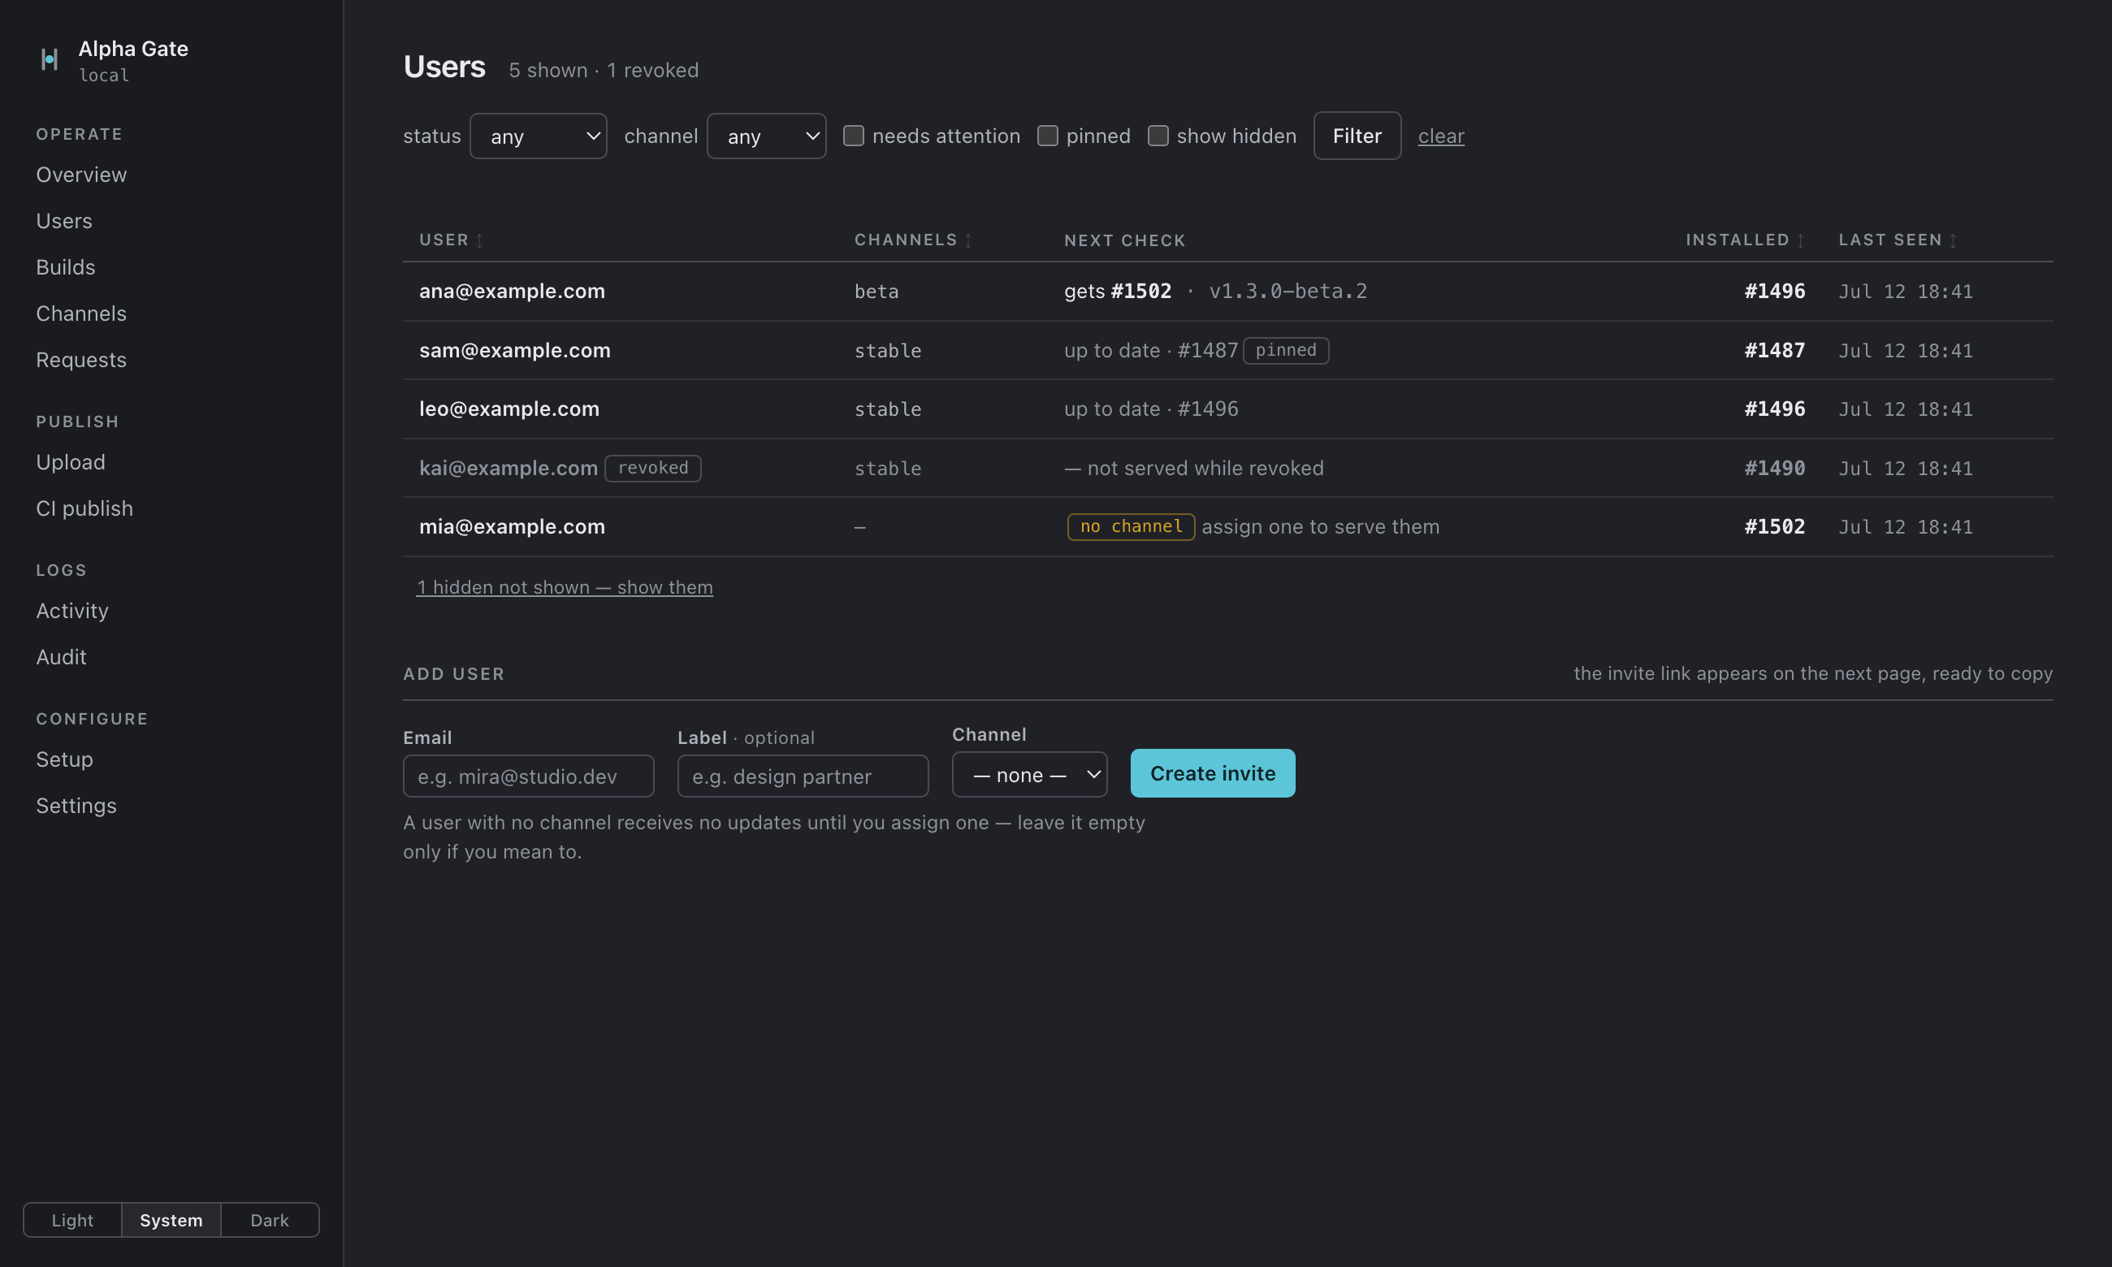
Task: Click the Next Check column header
Action: 1125,240
